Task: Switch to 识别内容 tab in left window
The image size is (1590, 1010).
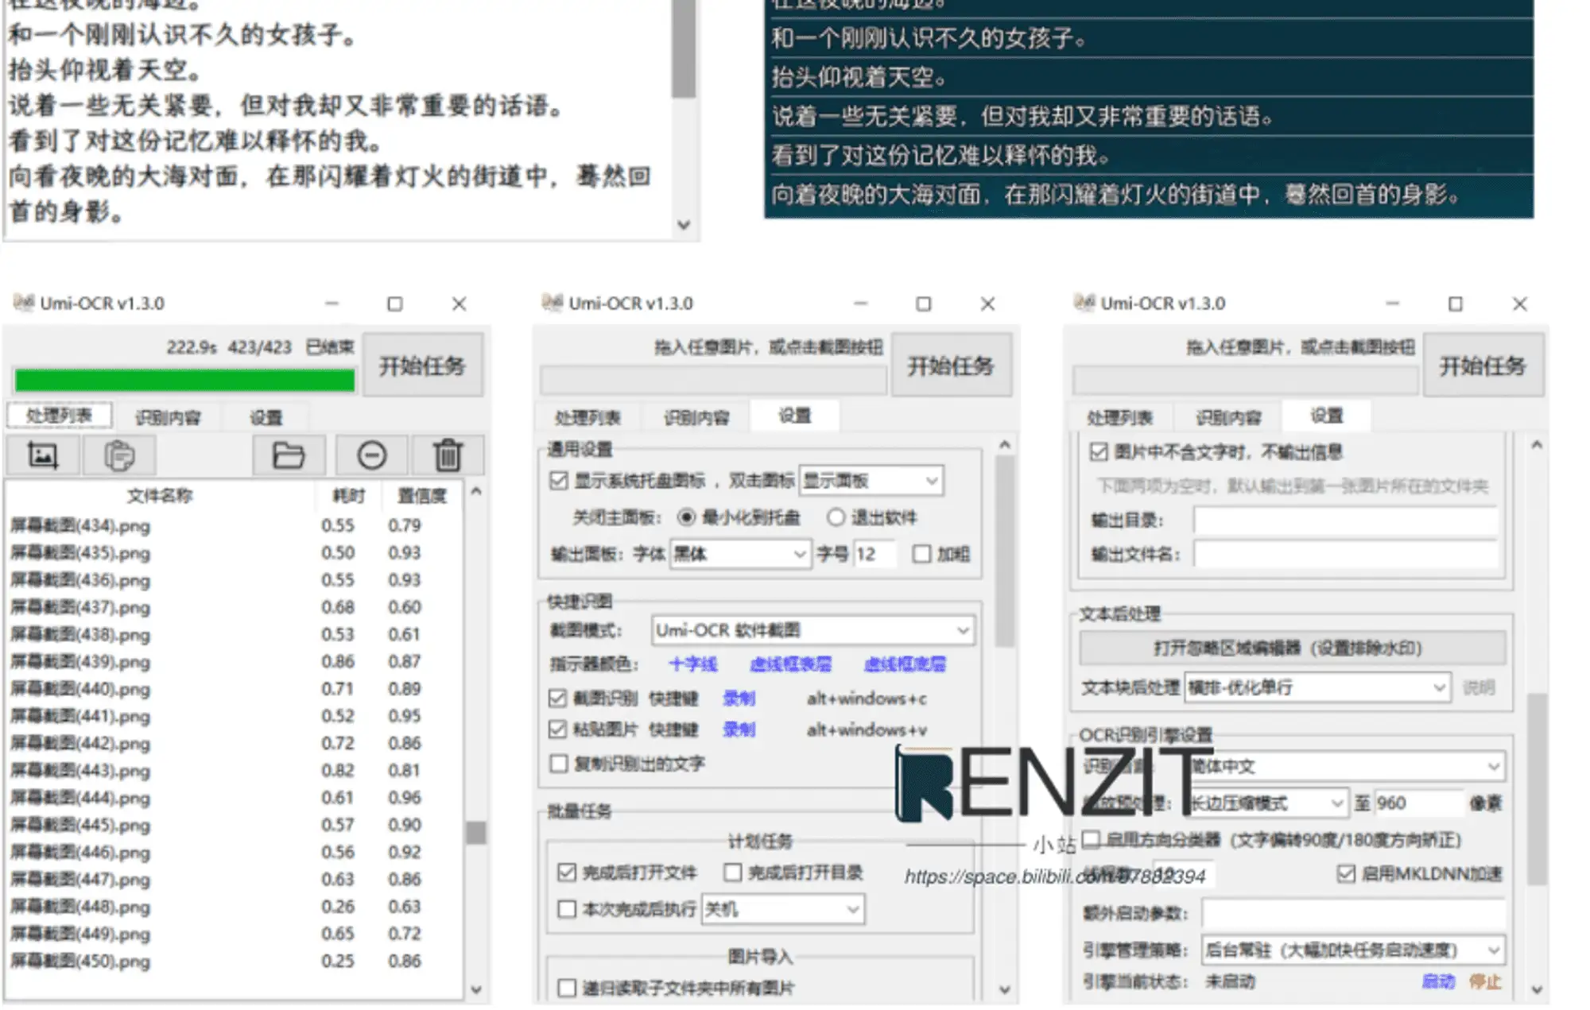Action: (167, 417)
